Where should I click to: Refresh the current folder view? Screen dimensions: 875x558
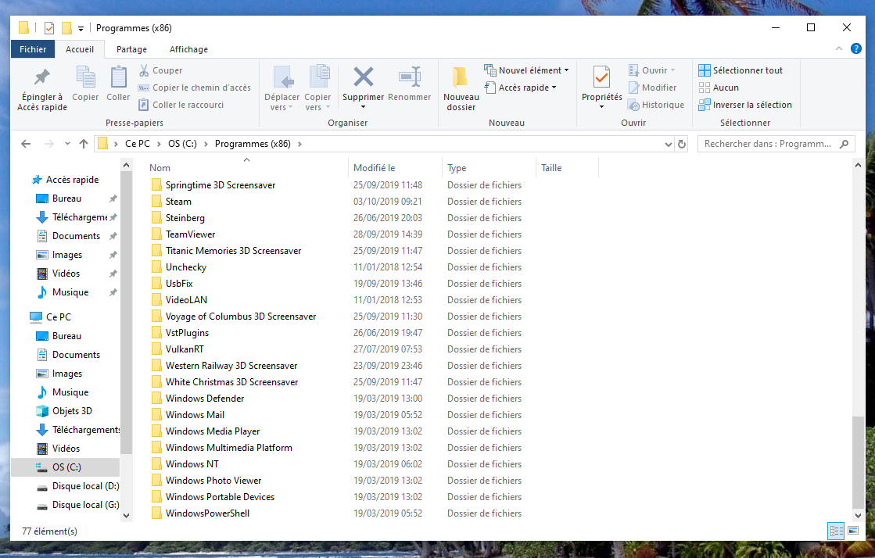681,144
